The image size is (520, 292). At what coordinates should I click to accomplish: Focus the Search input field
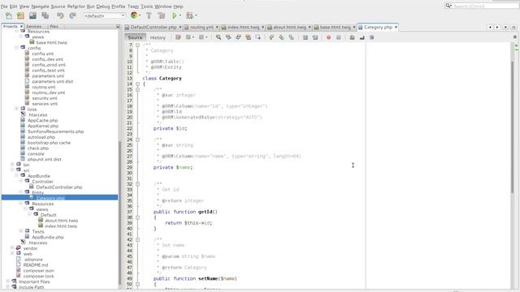pyautogui.click(x=485, y=6)
